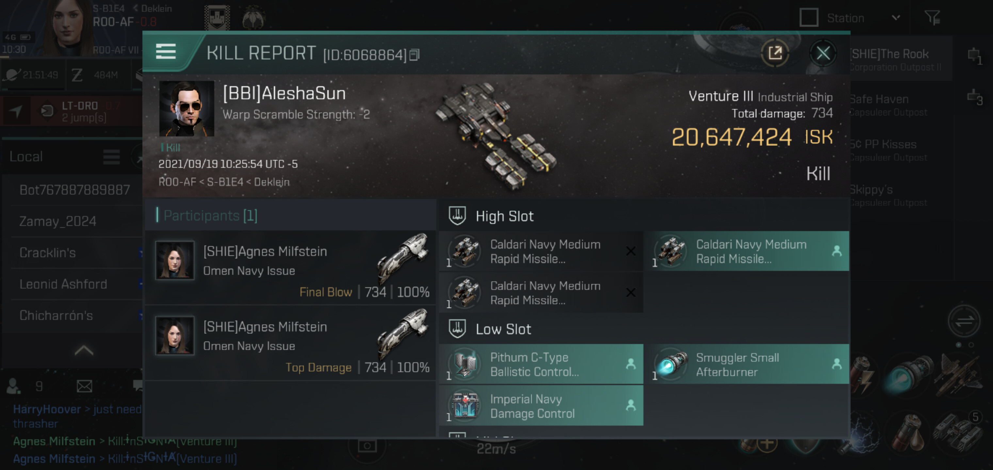
Task: Collapse the Local chat member list
Action: [84, 350]
